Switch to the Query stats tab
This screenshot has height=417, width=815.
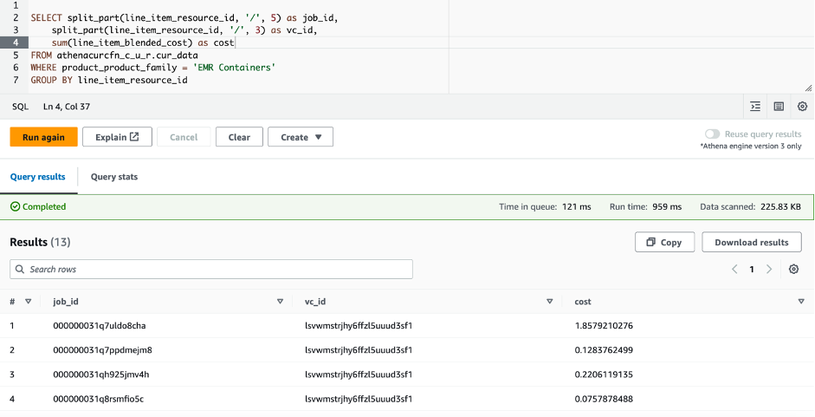pos(113,177)
